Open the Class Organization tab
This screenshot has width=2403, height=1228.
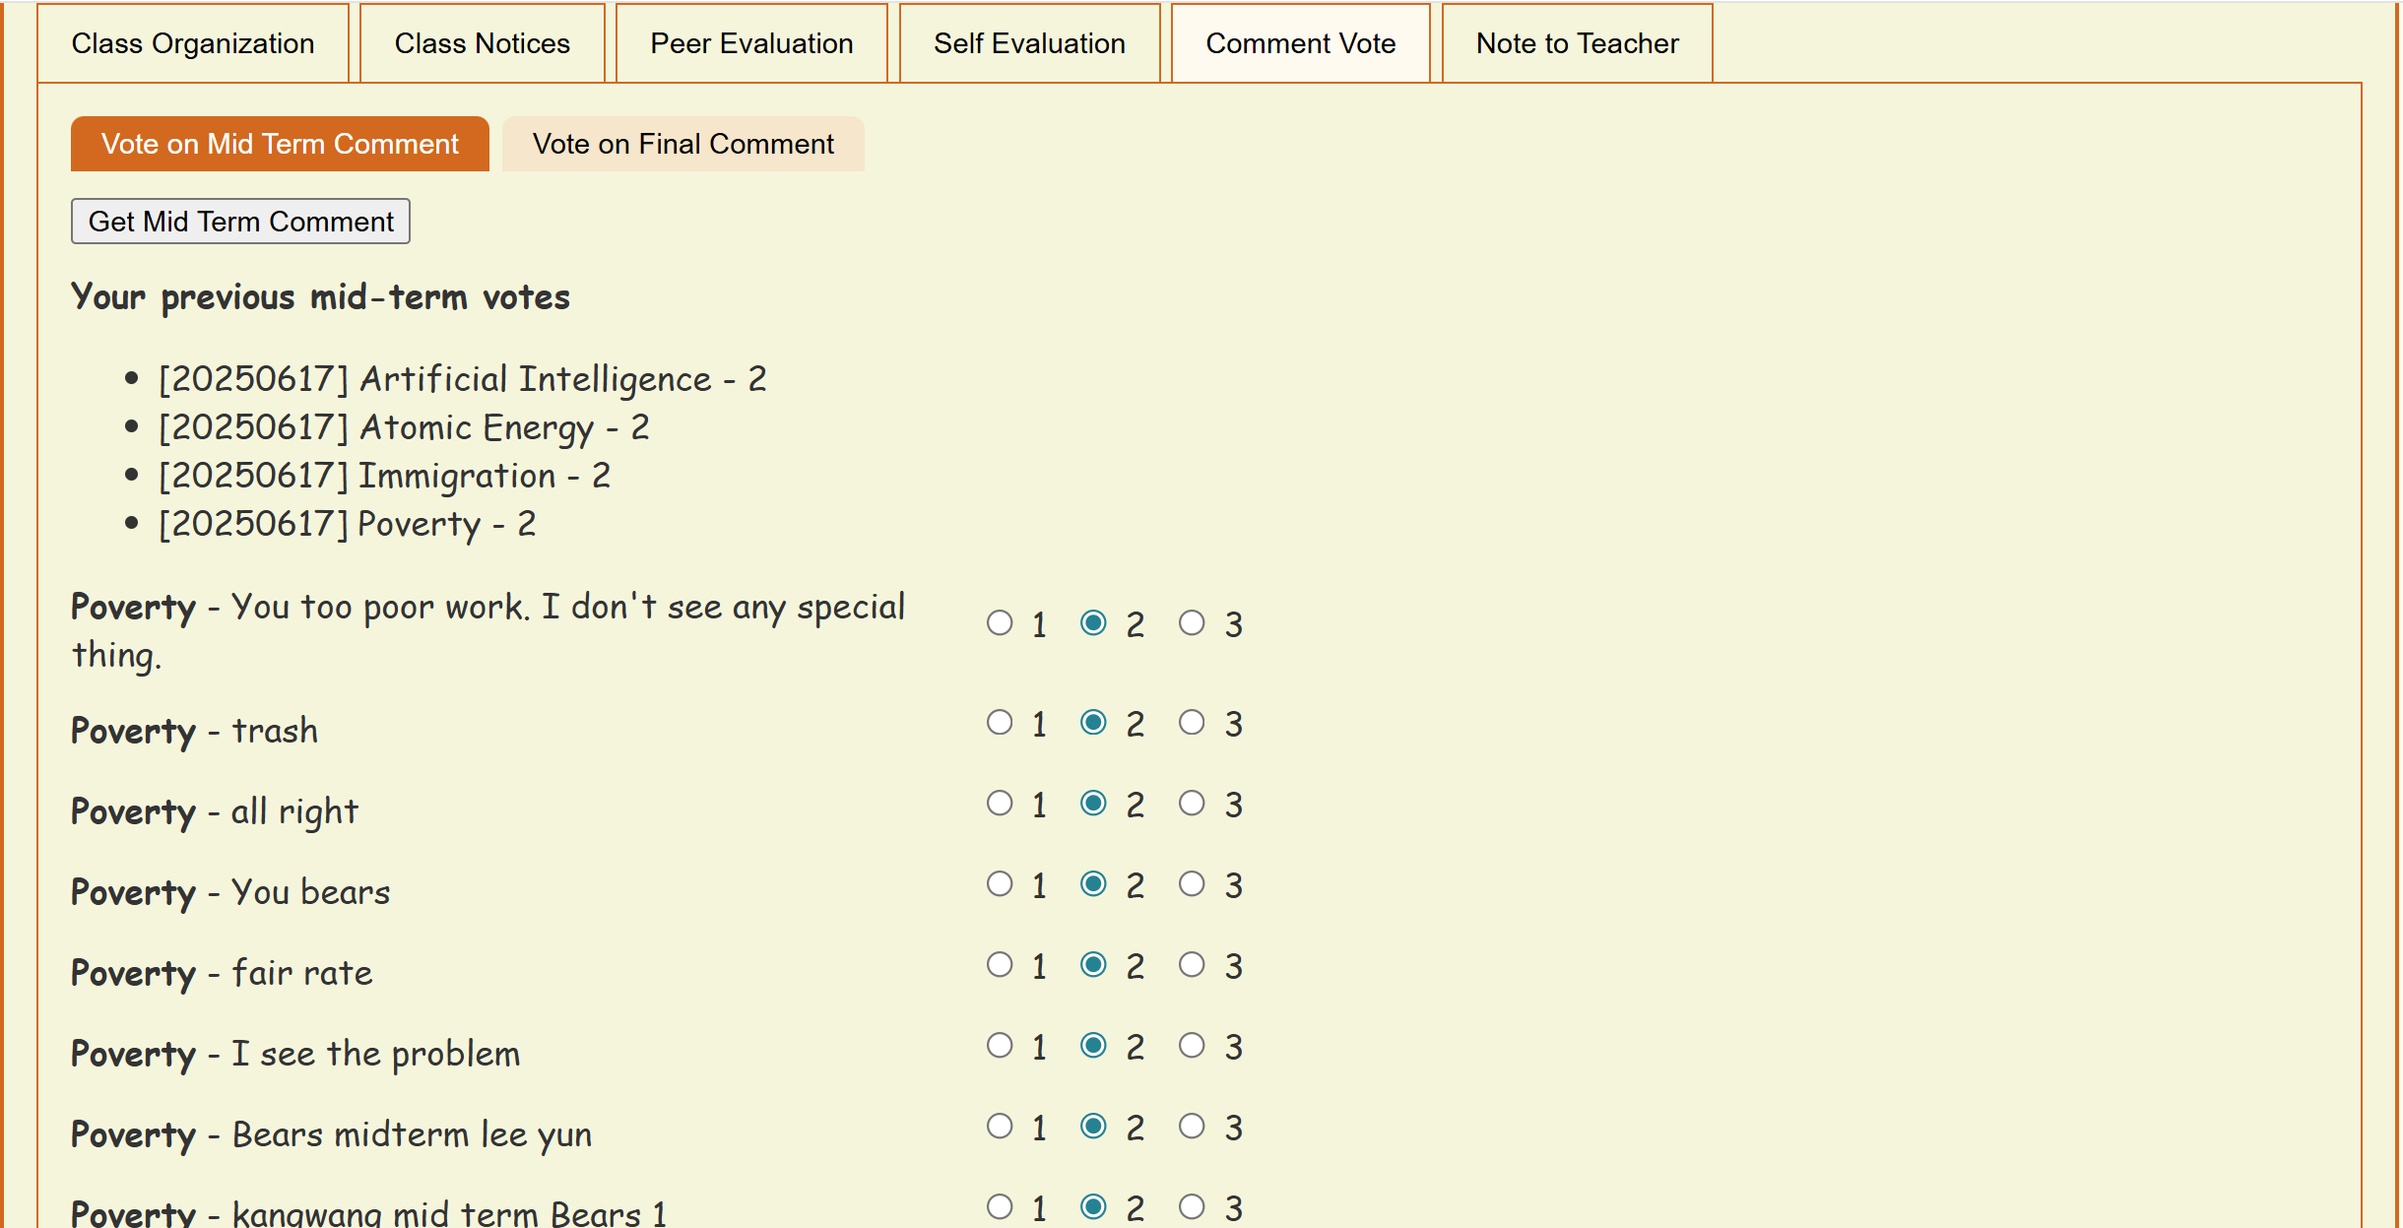click(193, 43)
